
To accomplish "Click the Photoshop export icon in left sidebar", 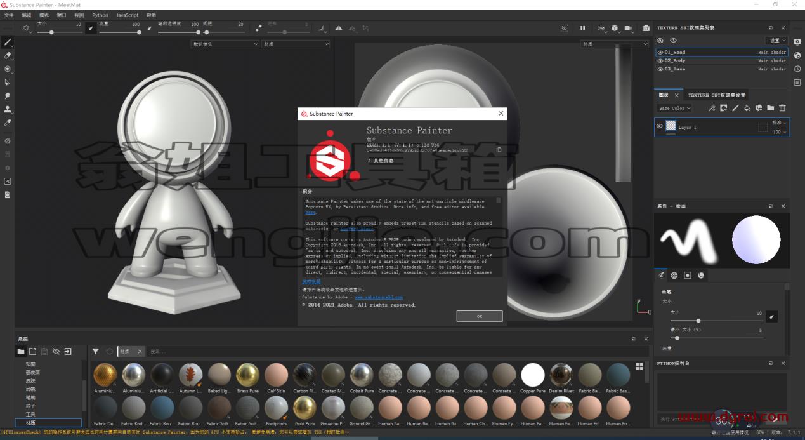I will pyautogui.click(x=8, y=181).
